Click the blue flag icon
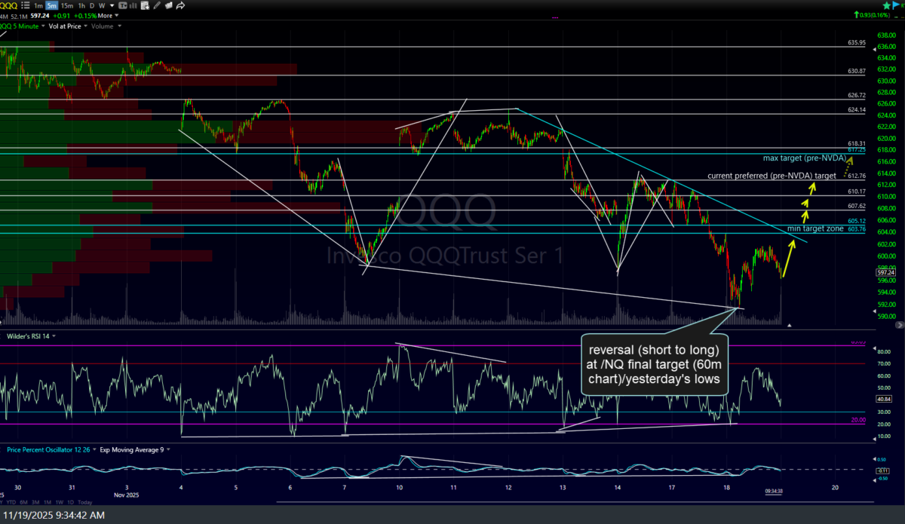 pos(897,5)
